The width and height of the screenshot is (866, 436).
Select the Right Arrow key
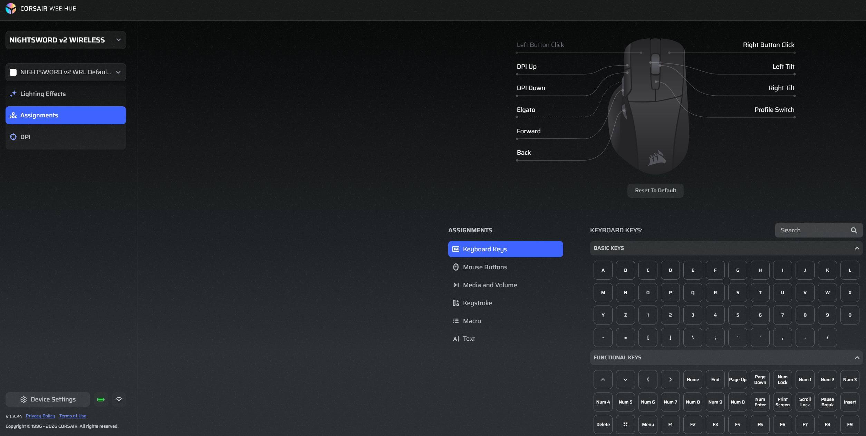670,379
